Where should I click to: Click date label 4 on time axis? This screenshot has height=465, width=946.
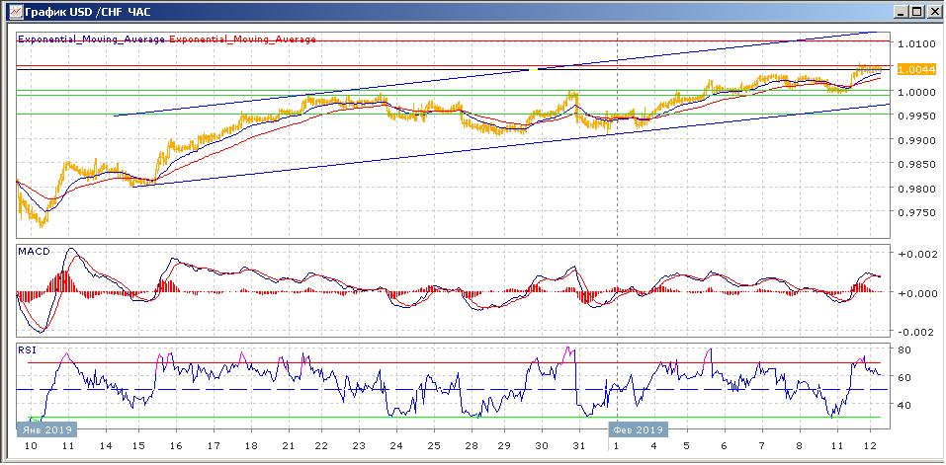pos(654,446)
